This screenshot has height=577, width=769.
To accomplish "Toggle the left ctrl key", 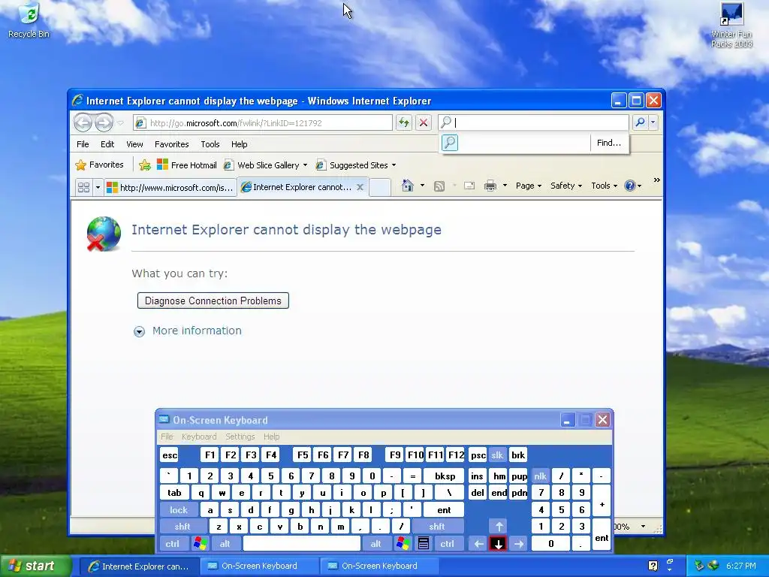I will (172, 544).
